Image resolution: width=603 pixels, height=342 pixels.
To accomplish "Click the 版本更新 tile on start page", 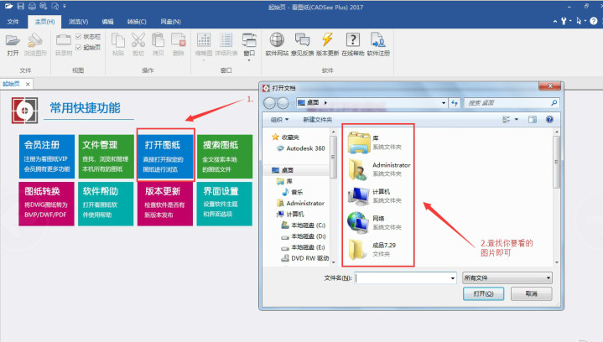I will click(165, 204).
